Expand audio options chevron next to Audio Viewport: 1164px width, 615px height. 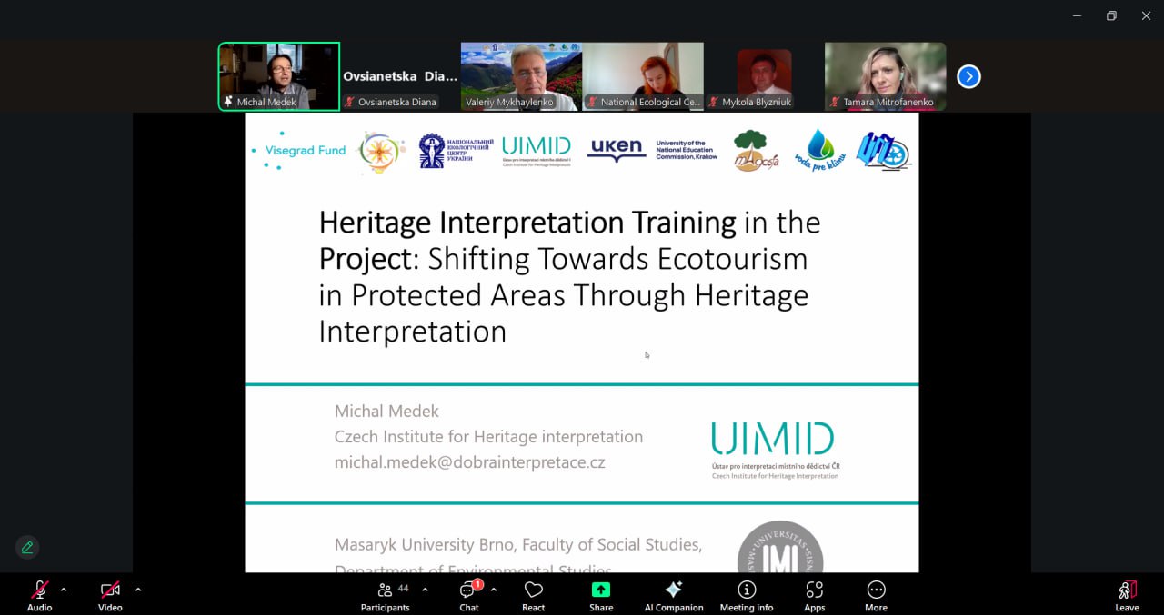point(64,590)
